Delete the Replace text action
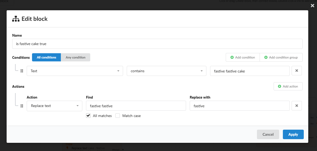This screenshot has width=317, height=151. pos(297,106)
